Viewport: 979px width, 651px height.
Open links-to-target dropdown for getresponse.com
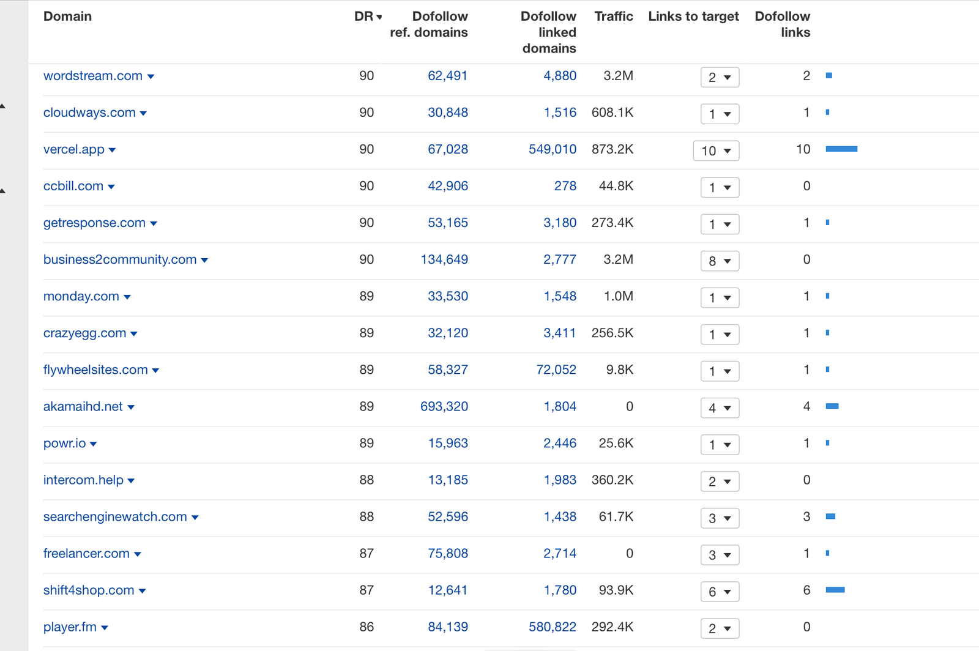point(720,224)
